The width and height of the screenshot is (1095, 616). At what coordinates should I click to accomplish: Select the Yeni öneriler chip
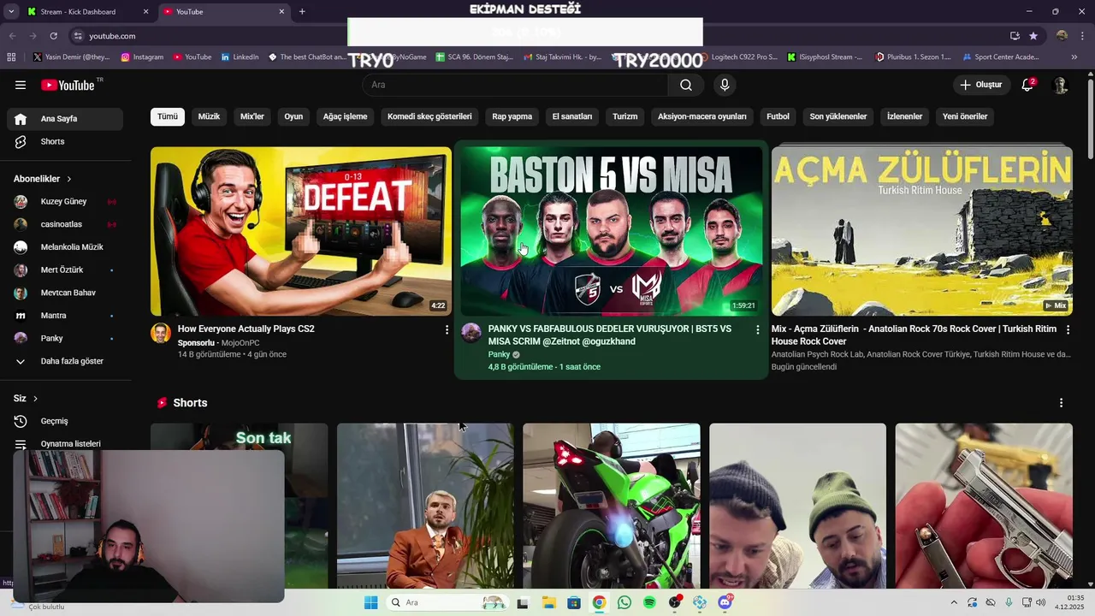[x=965, y=116]
